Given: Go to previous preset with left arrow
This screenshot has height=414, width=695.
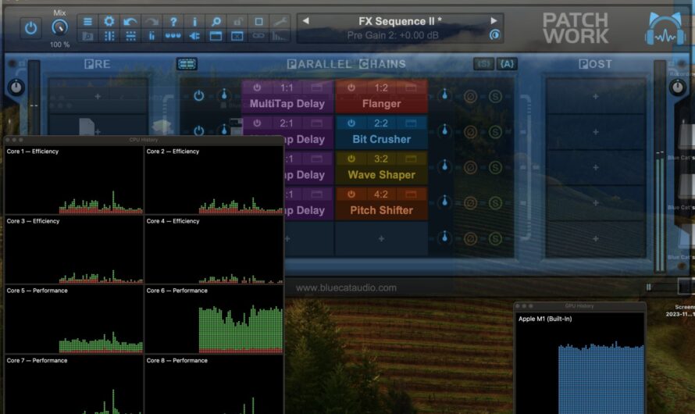Looking at the screenshot, I should 305,21.
